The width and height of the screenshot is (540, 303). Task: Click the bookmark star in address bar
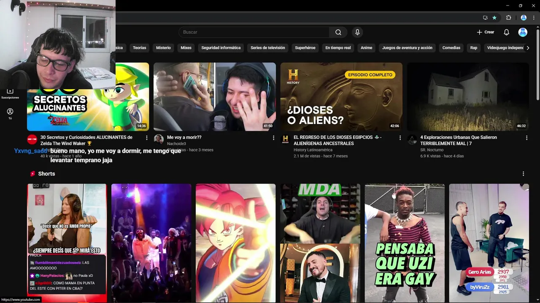coord(494,18)
